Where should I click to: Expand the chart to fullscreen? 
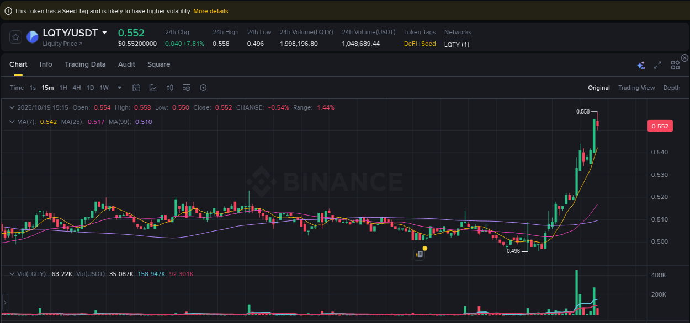click(657, 64)
